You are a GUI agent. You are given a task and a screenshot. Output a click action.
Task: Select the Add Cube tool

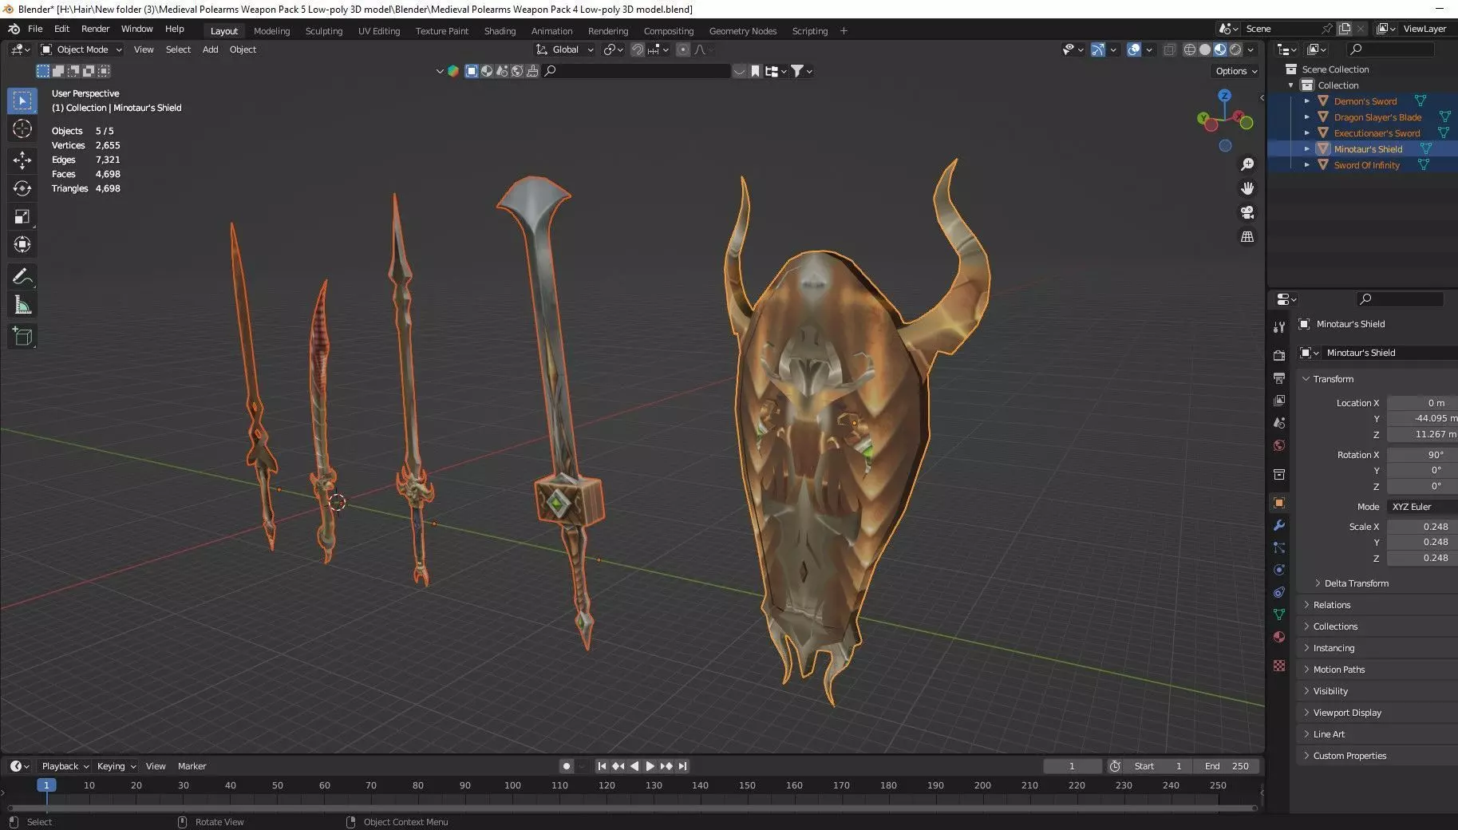coord(22,337)
